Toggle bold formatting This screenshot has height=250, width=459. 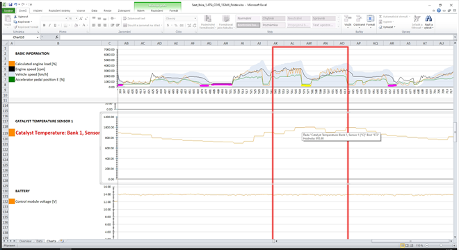(x=45, y=26)
